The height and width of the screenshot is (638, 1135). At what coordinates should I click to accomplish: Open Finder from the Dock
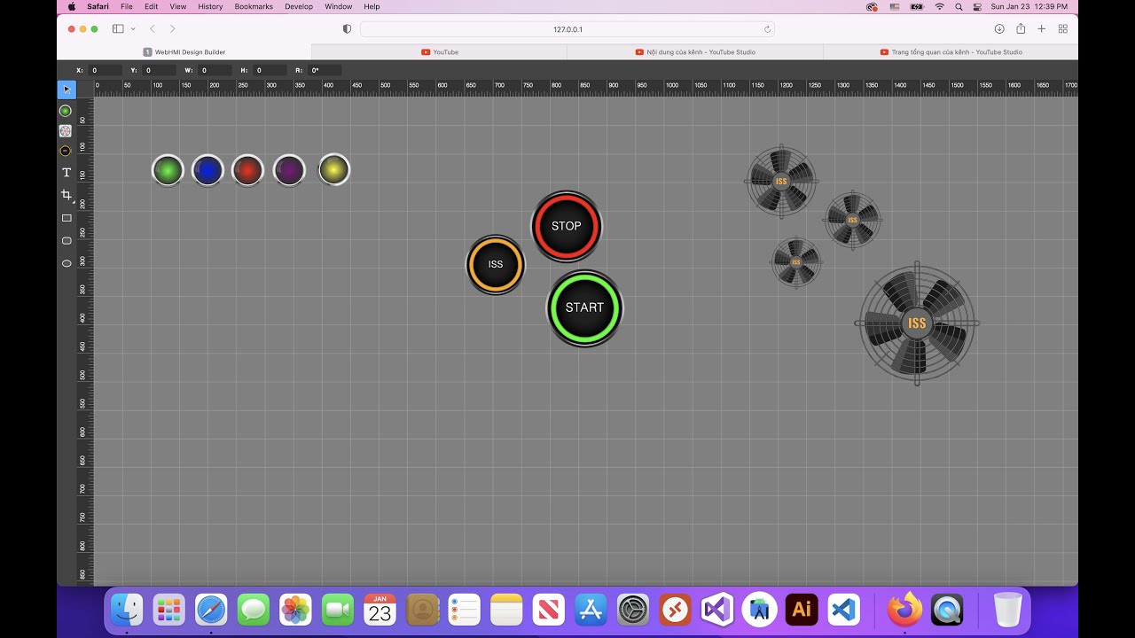(x=127, y=610)
